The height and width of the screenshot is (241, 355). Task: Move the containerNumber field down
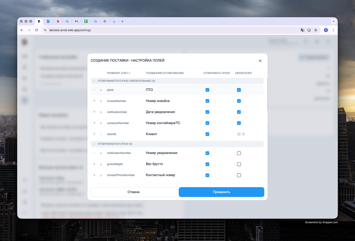pyautogui.click(x=101, y=123)
